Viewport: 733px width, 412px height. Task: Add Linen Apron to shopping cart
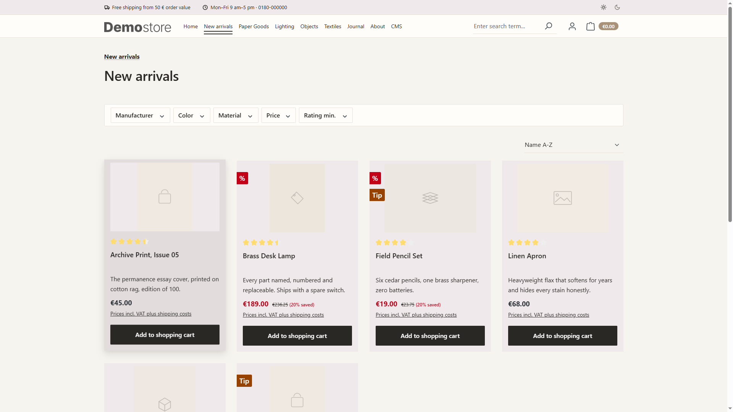point(563,336)
